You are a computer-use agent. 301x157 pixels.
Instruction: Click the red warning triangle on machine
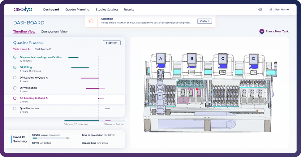point(197,89)
